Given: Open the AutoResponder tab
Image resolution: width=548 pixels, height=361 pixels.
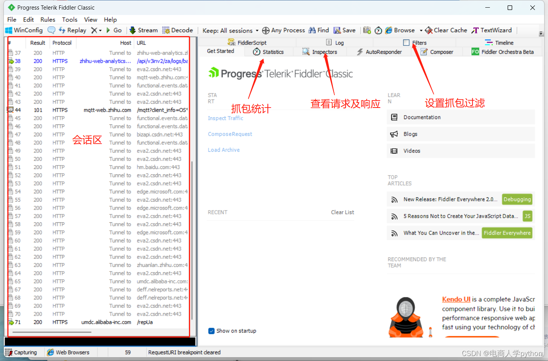Looking at the screenshot, I should pyautogui.click(x=379, y=52).
